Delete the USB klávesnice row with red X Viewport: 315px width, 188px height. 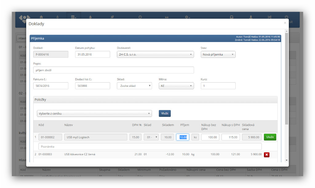pos(266,155)
